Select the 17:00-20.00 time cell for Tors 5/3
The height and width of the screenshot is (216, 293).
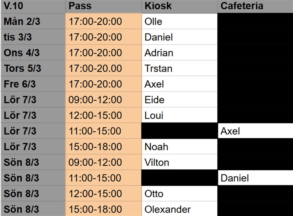tap(103, 69)
